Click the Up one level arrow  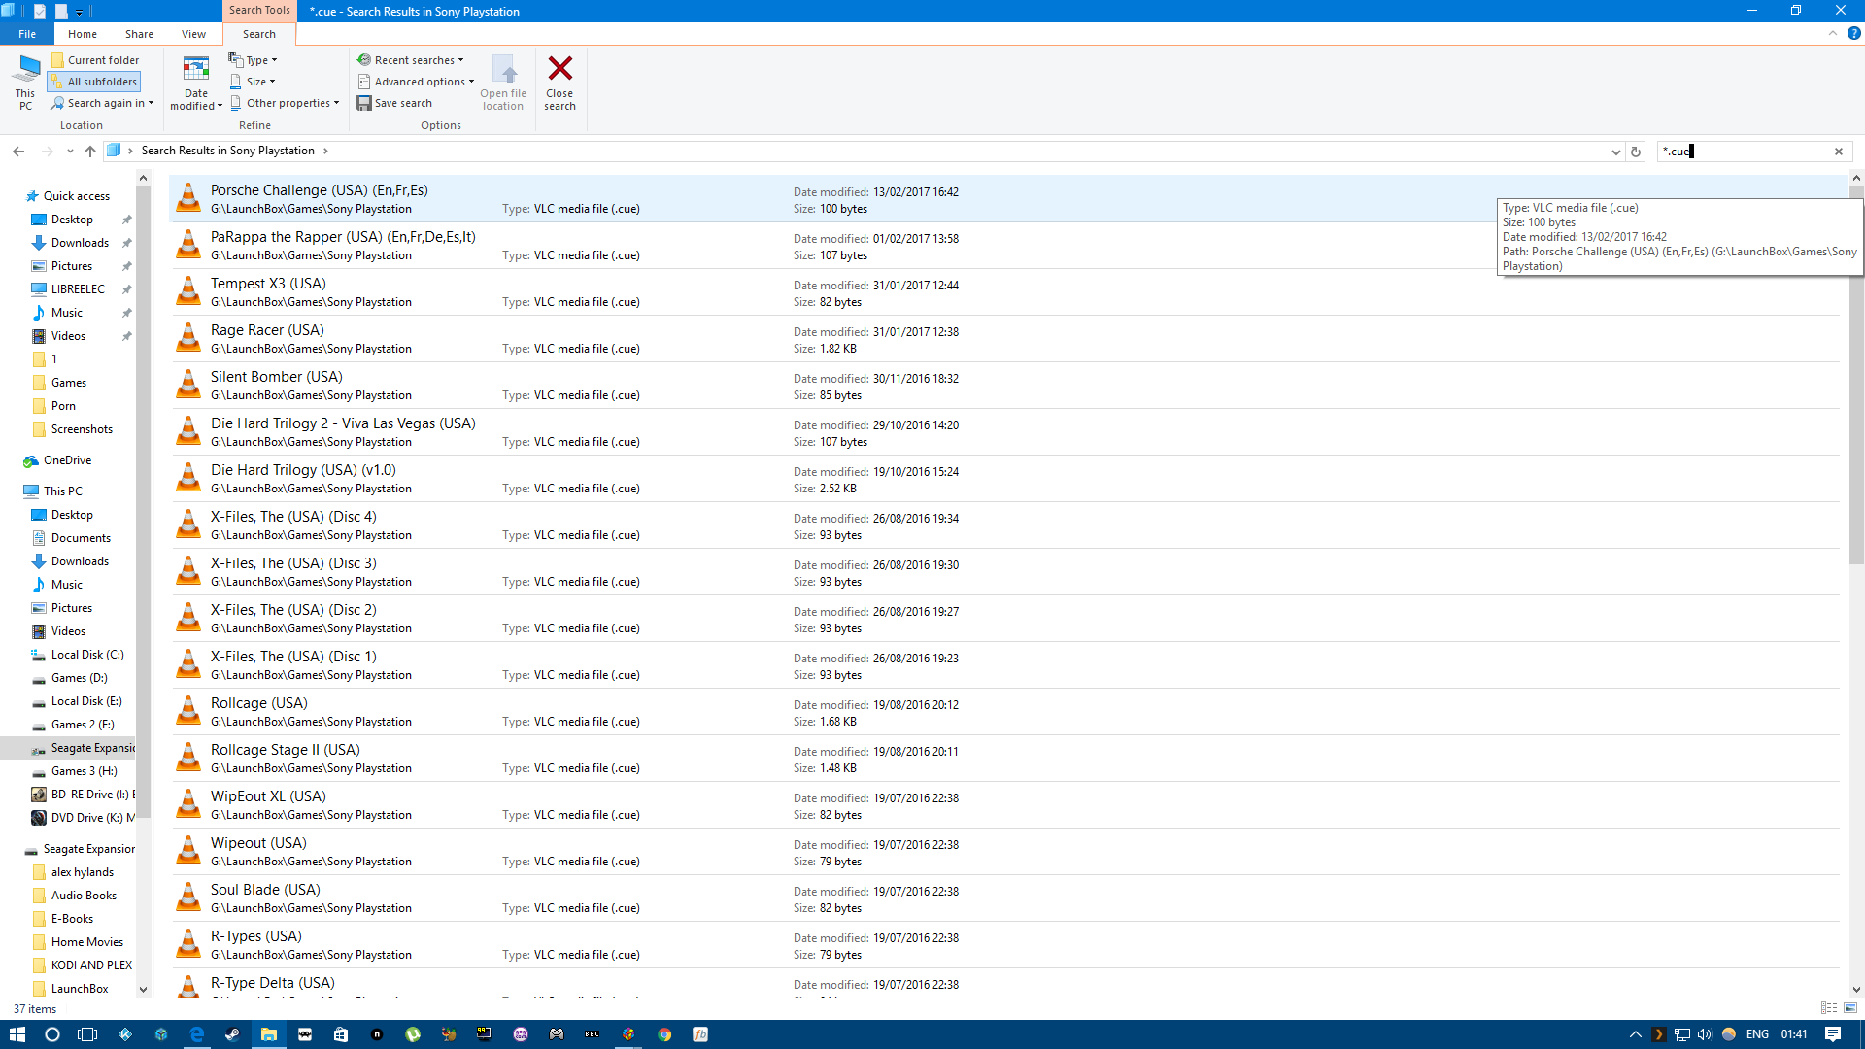[x=90, y=152]
